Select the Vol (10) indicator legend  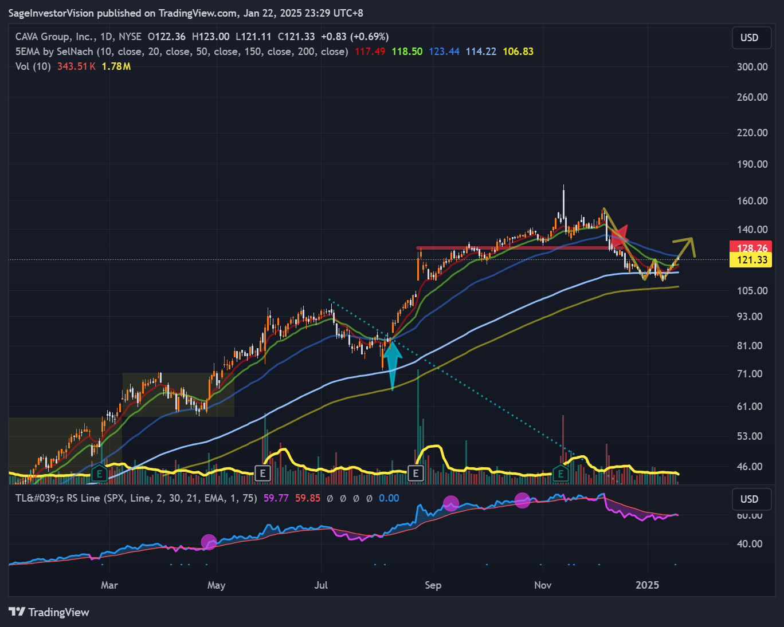(33, 66)
